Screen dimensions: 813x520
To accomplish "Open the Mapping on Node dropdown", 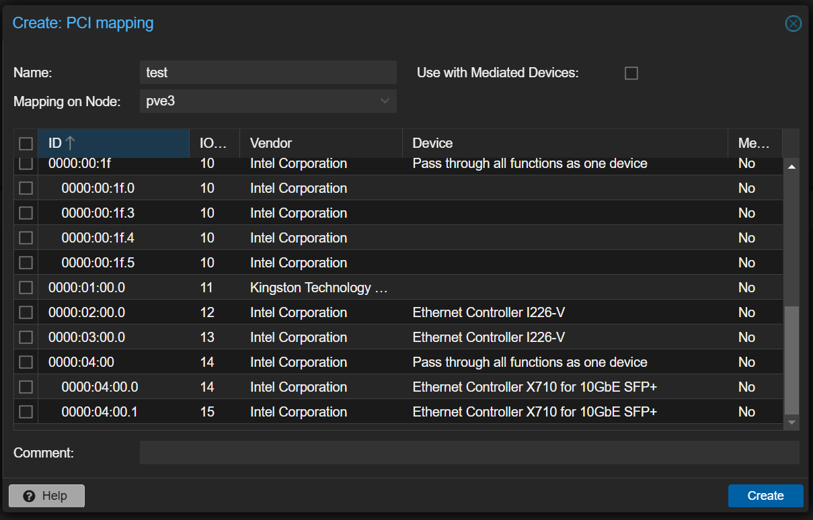I will tap(385, 101).
